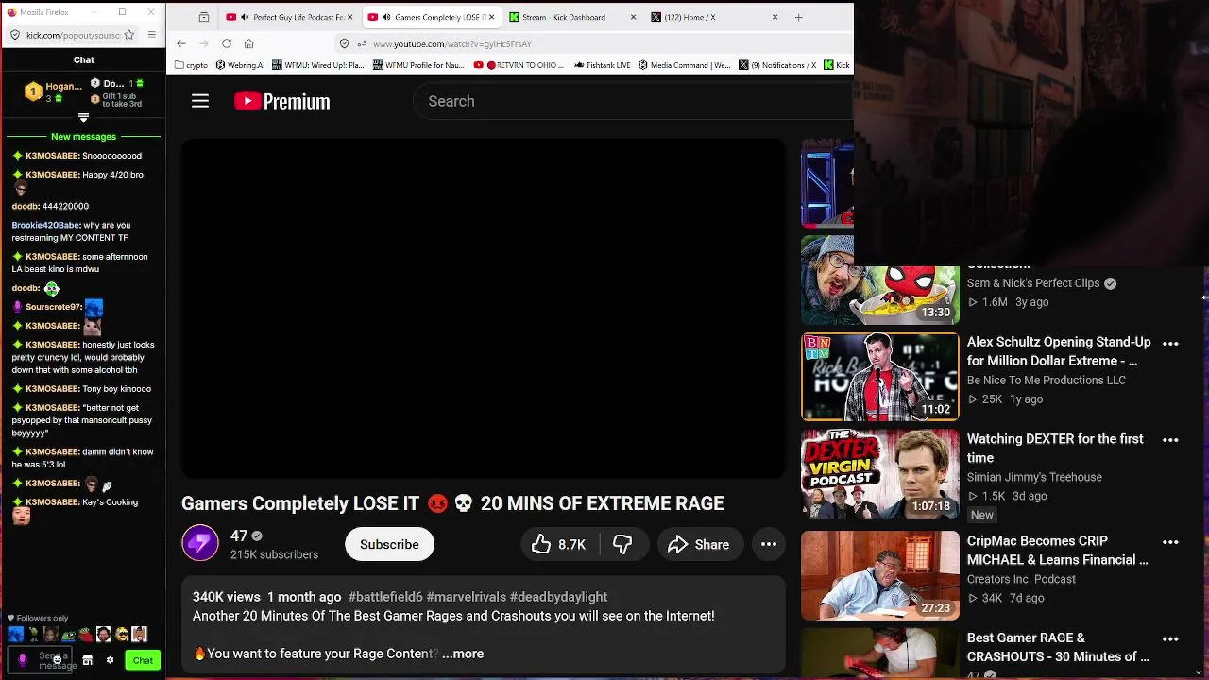
Task: Subscribe to the 47 channel
Action: point(389,544)
